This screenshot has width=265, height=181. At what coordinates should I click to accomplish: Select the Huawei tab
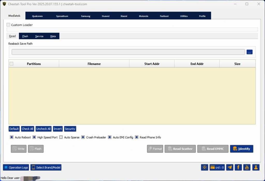click(x=106, y=16)
